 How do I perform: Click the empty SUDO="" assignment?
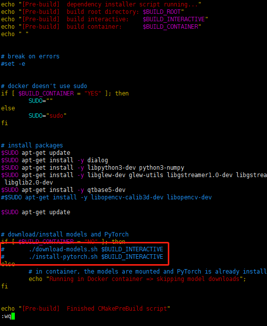pyautogui.click(x=40, y=101)
